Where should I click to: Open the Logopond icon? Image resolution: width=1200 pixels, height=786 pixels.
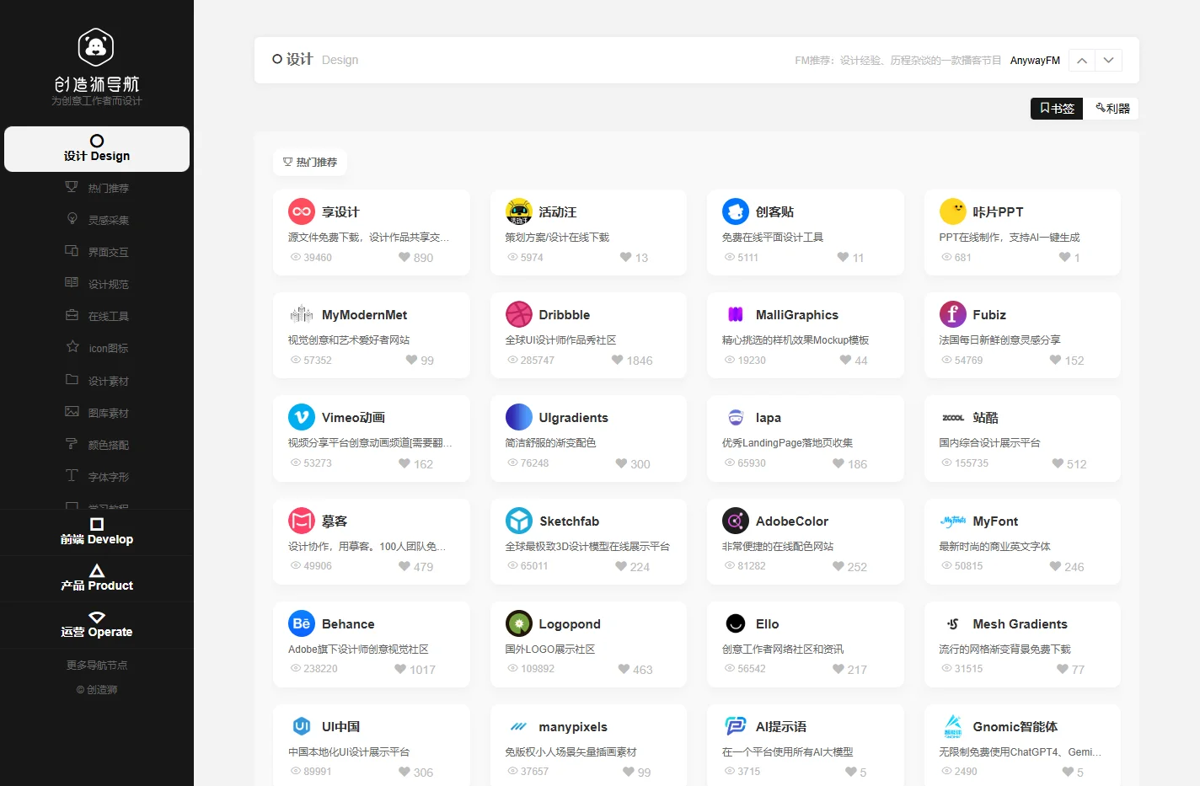[519, 623]
